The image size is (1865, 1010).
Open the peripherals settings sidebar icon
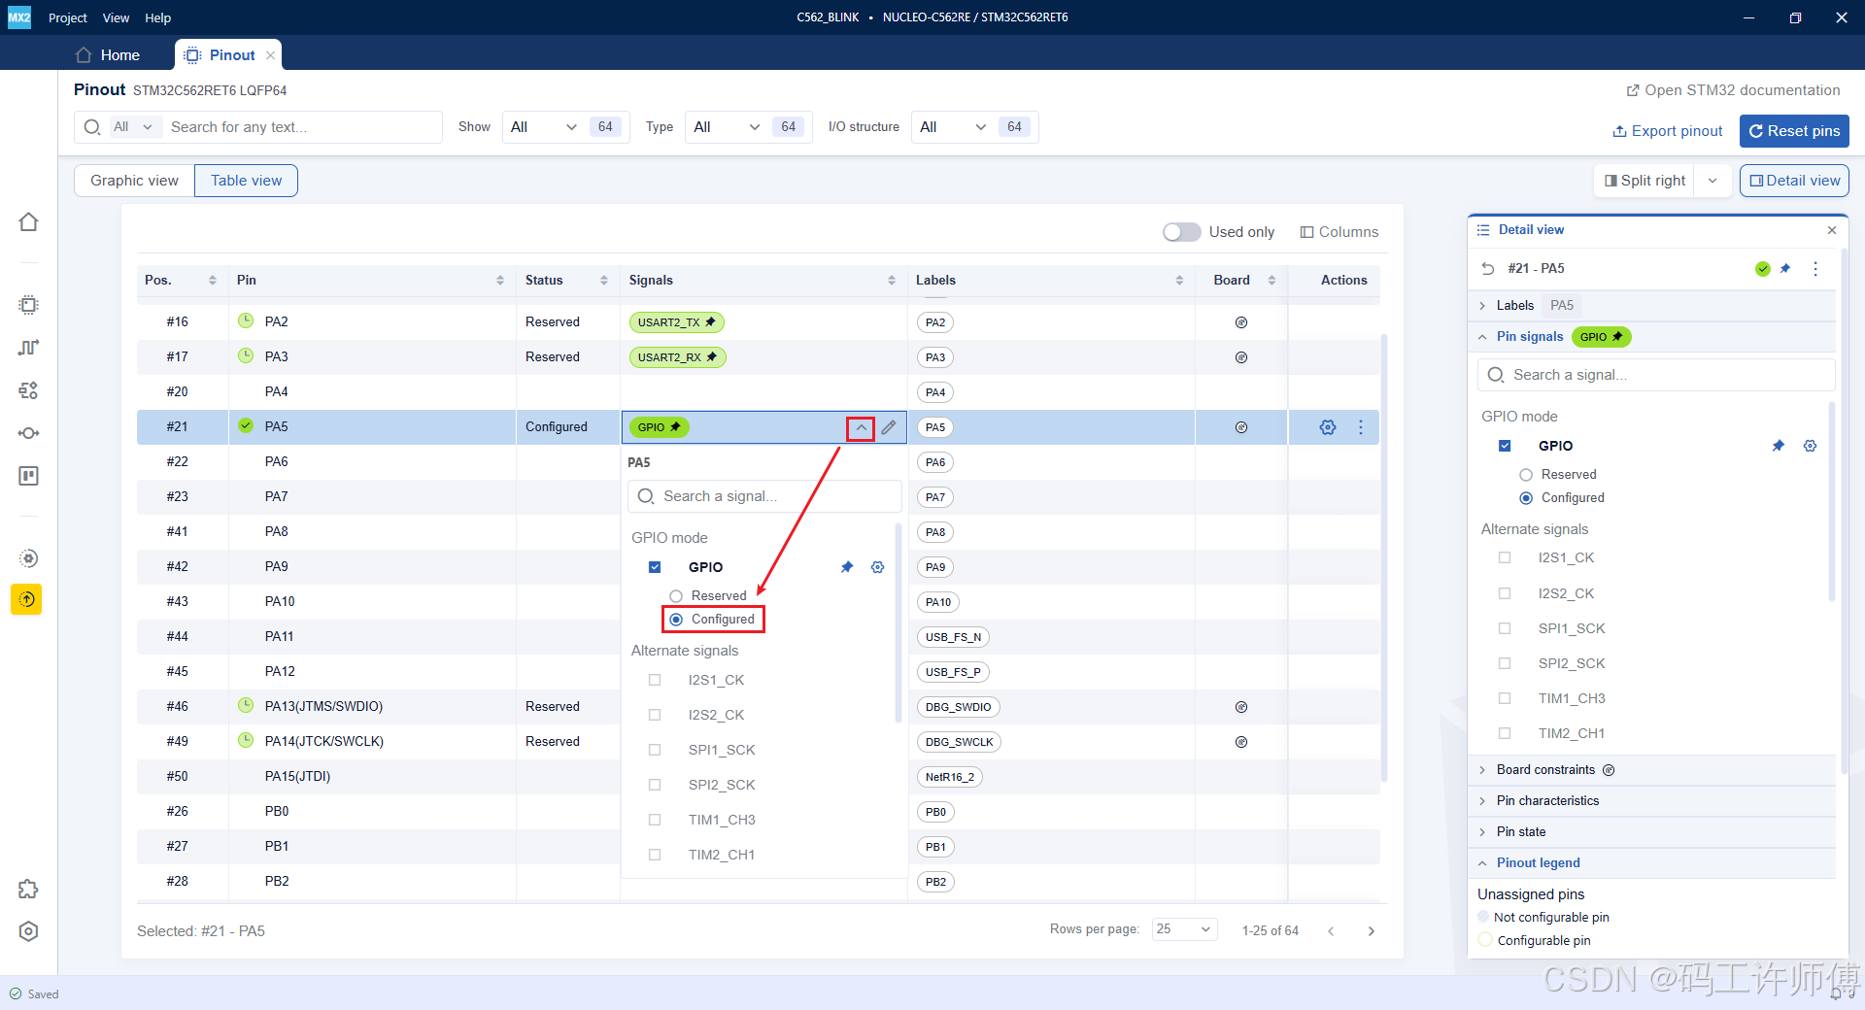point(29,390)
